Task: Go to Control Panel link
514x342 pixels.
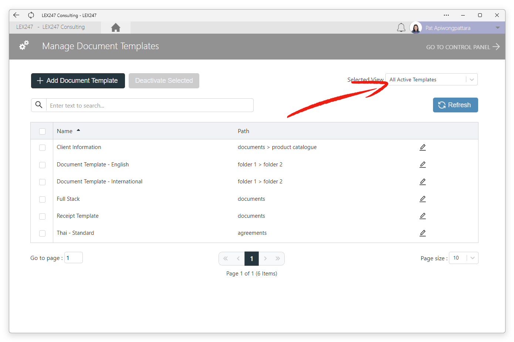Action: tap(462, 47)
